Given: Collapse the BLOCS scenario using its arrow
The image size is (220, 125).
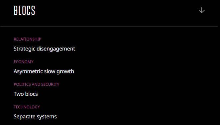Looking at the screenshot, I should click(x=202, y=10).
